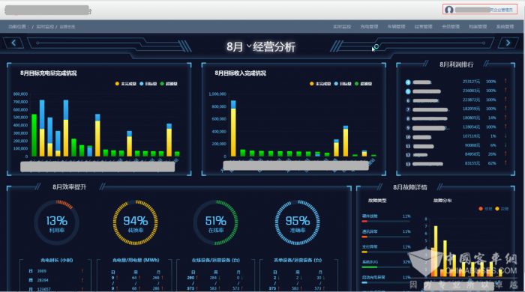Go to next month with right arrow
Screen dimensions: 525x292
pos(508,43)
